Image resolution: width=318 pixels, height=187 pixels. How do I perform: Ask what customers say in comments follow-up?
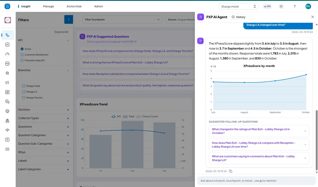(259, 158)
